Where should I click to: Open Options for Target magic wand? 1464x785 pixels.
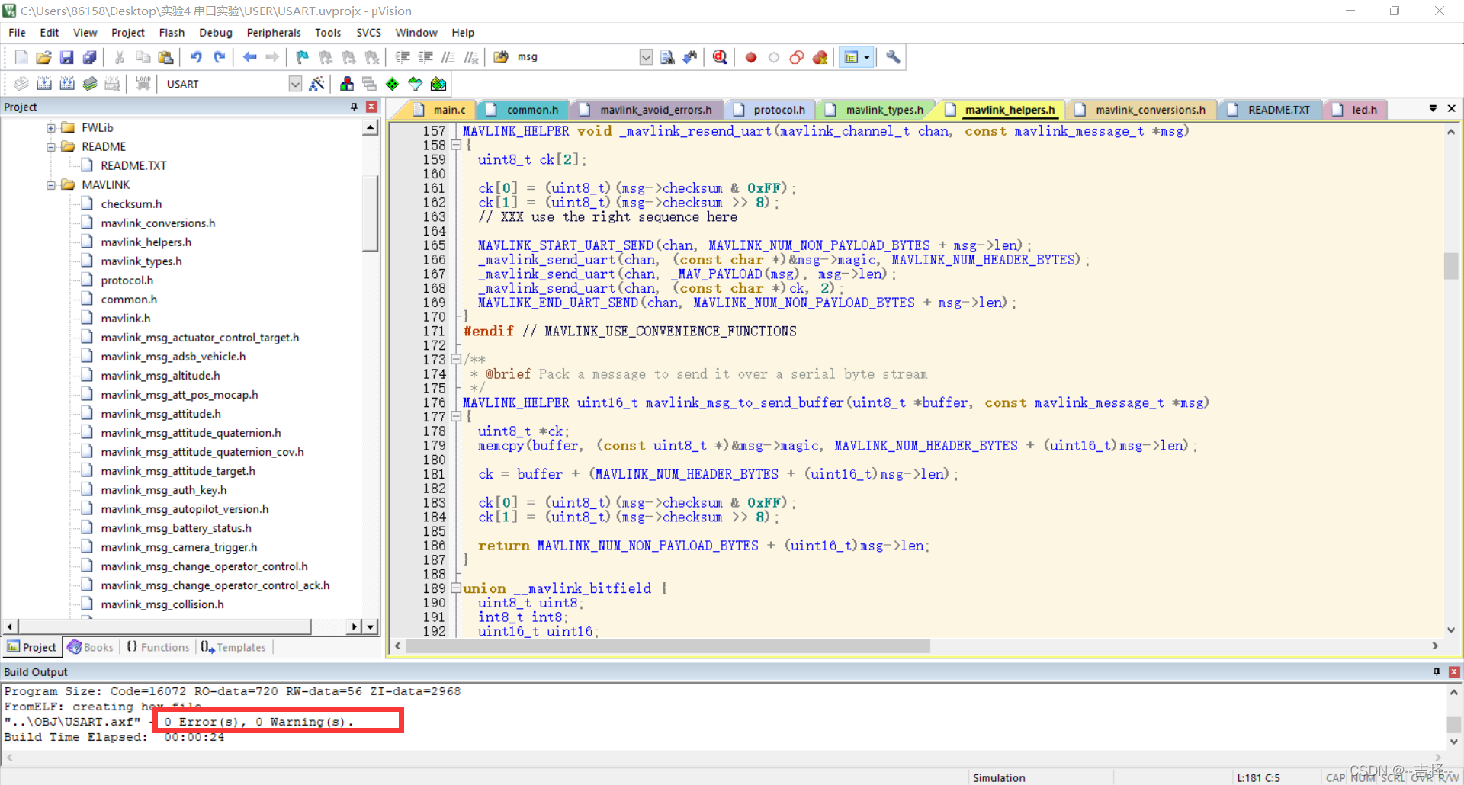[316, 84]
